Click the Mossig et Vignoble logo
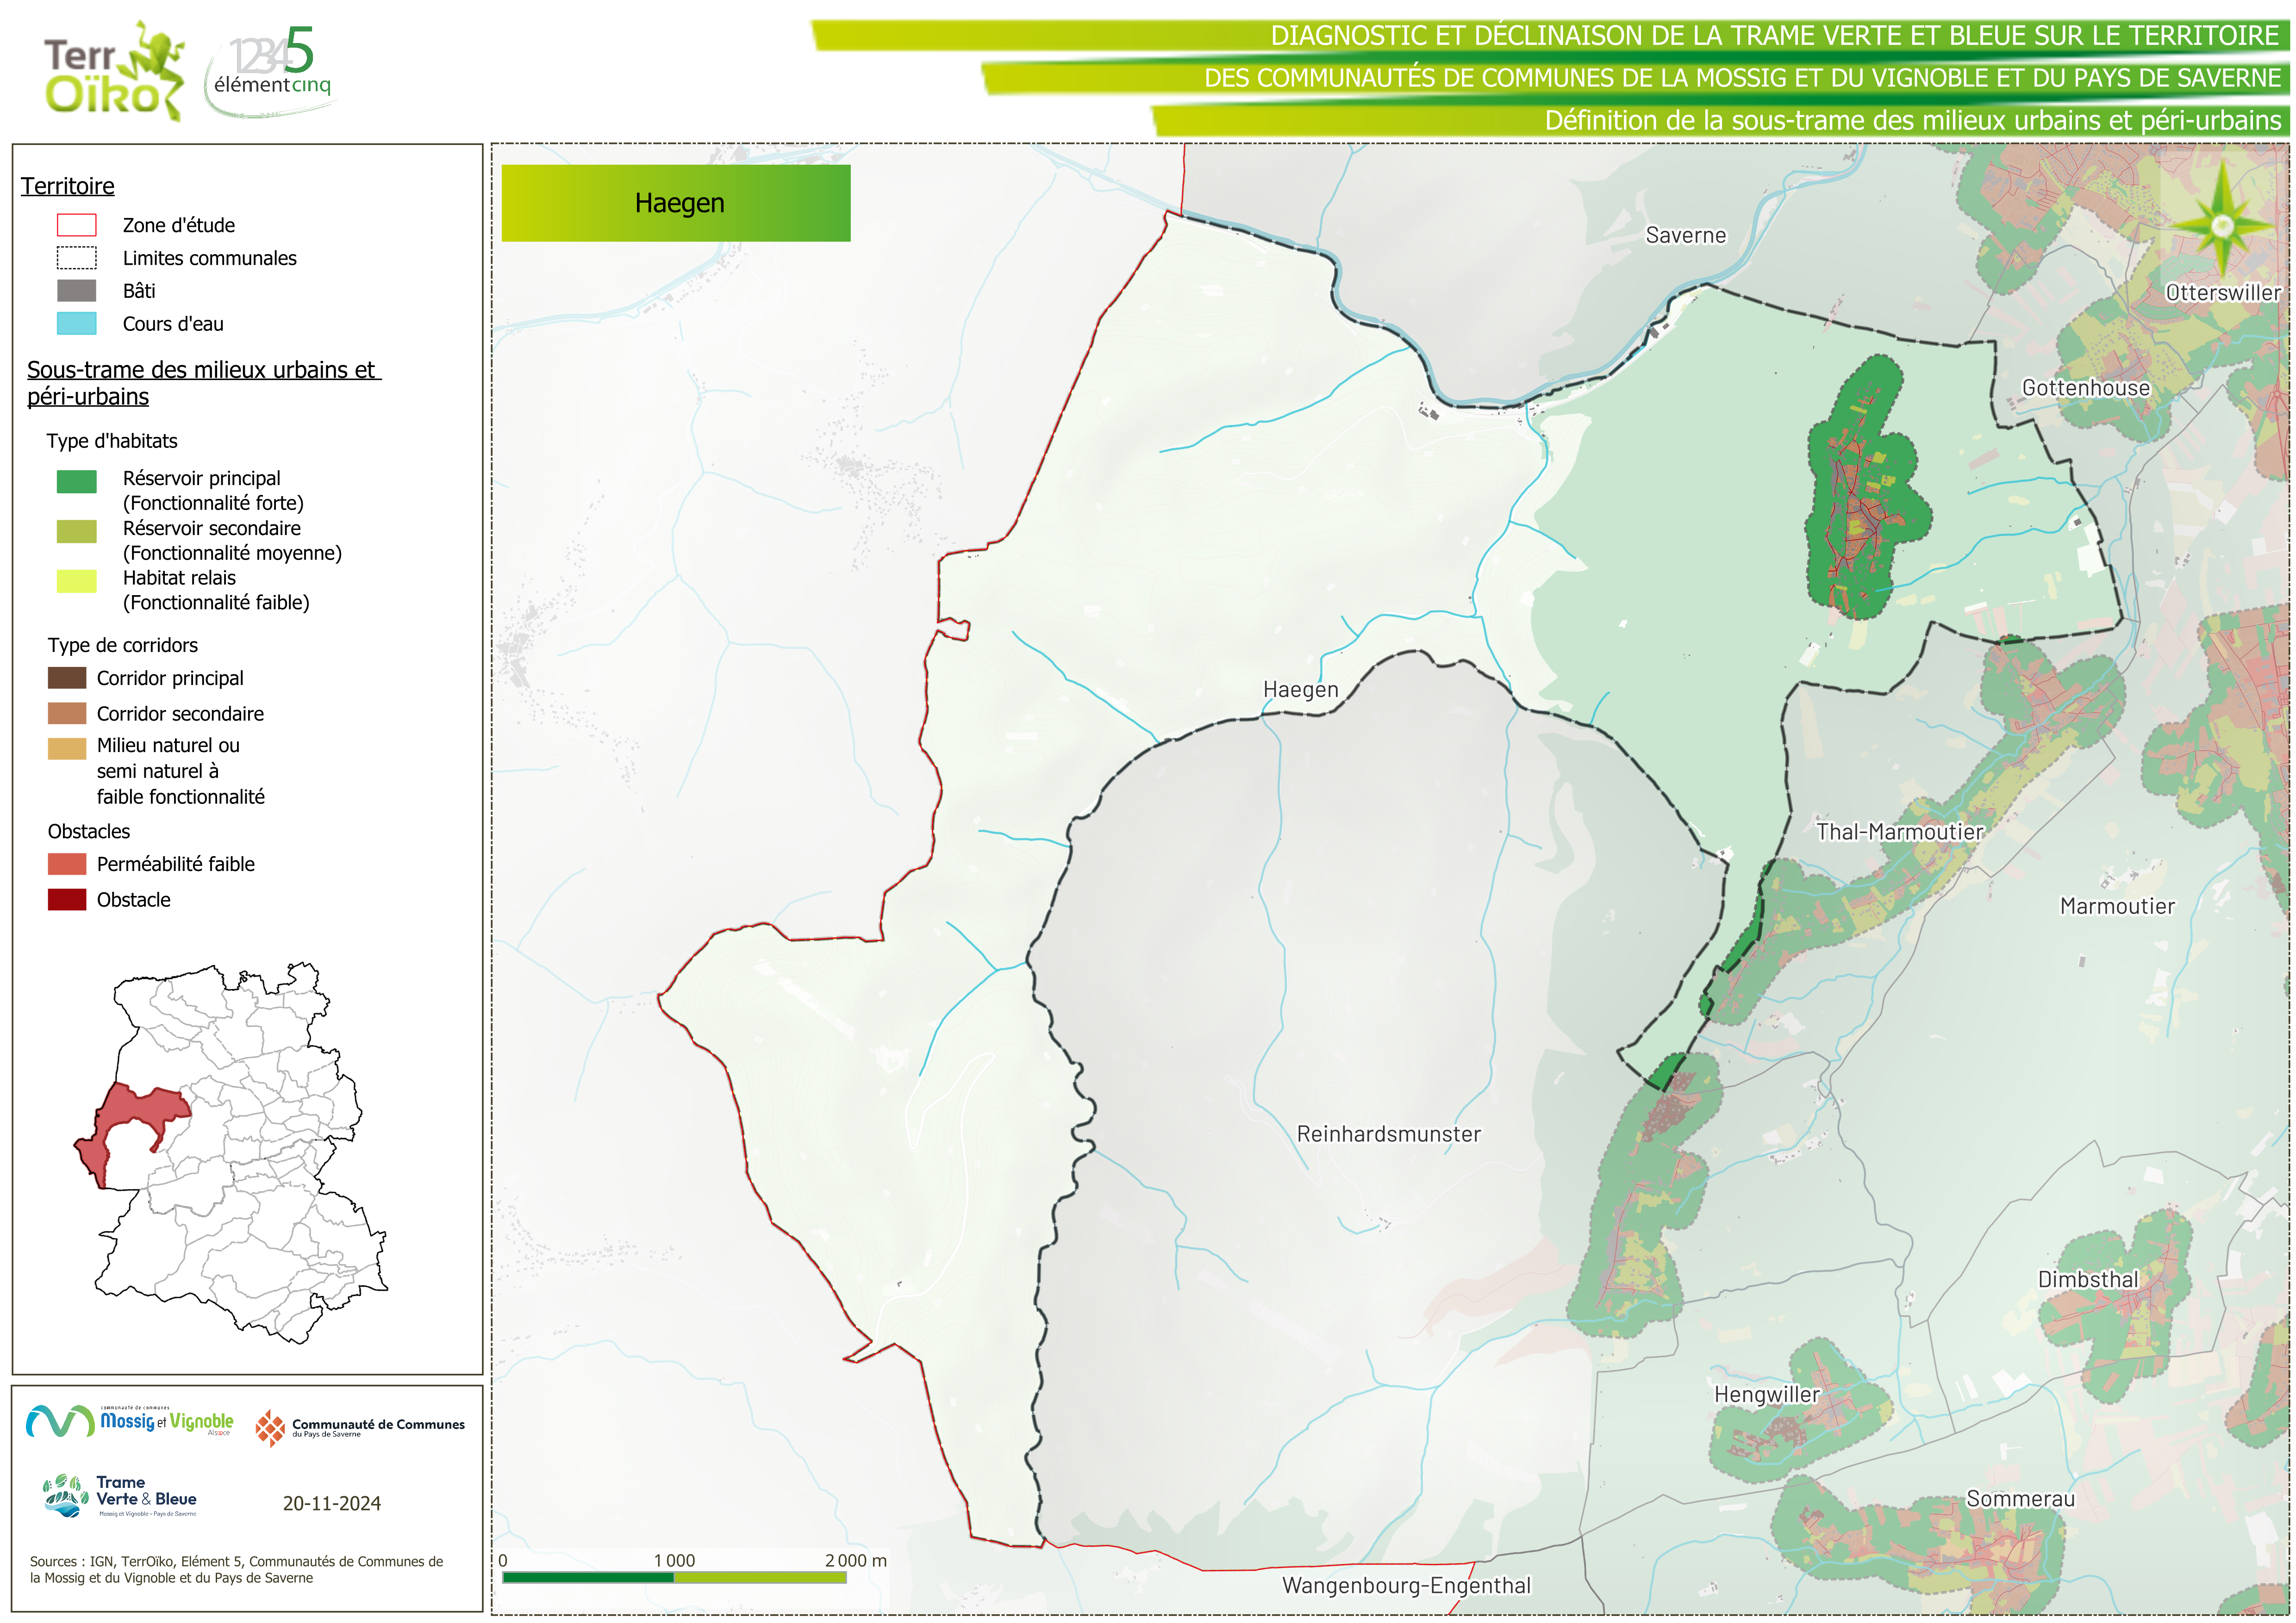The width and height of the screenshot is (2296, 1623). click(130, 1421)
